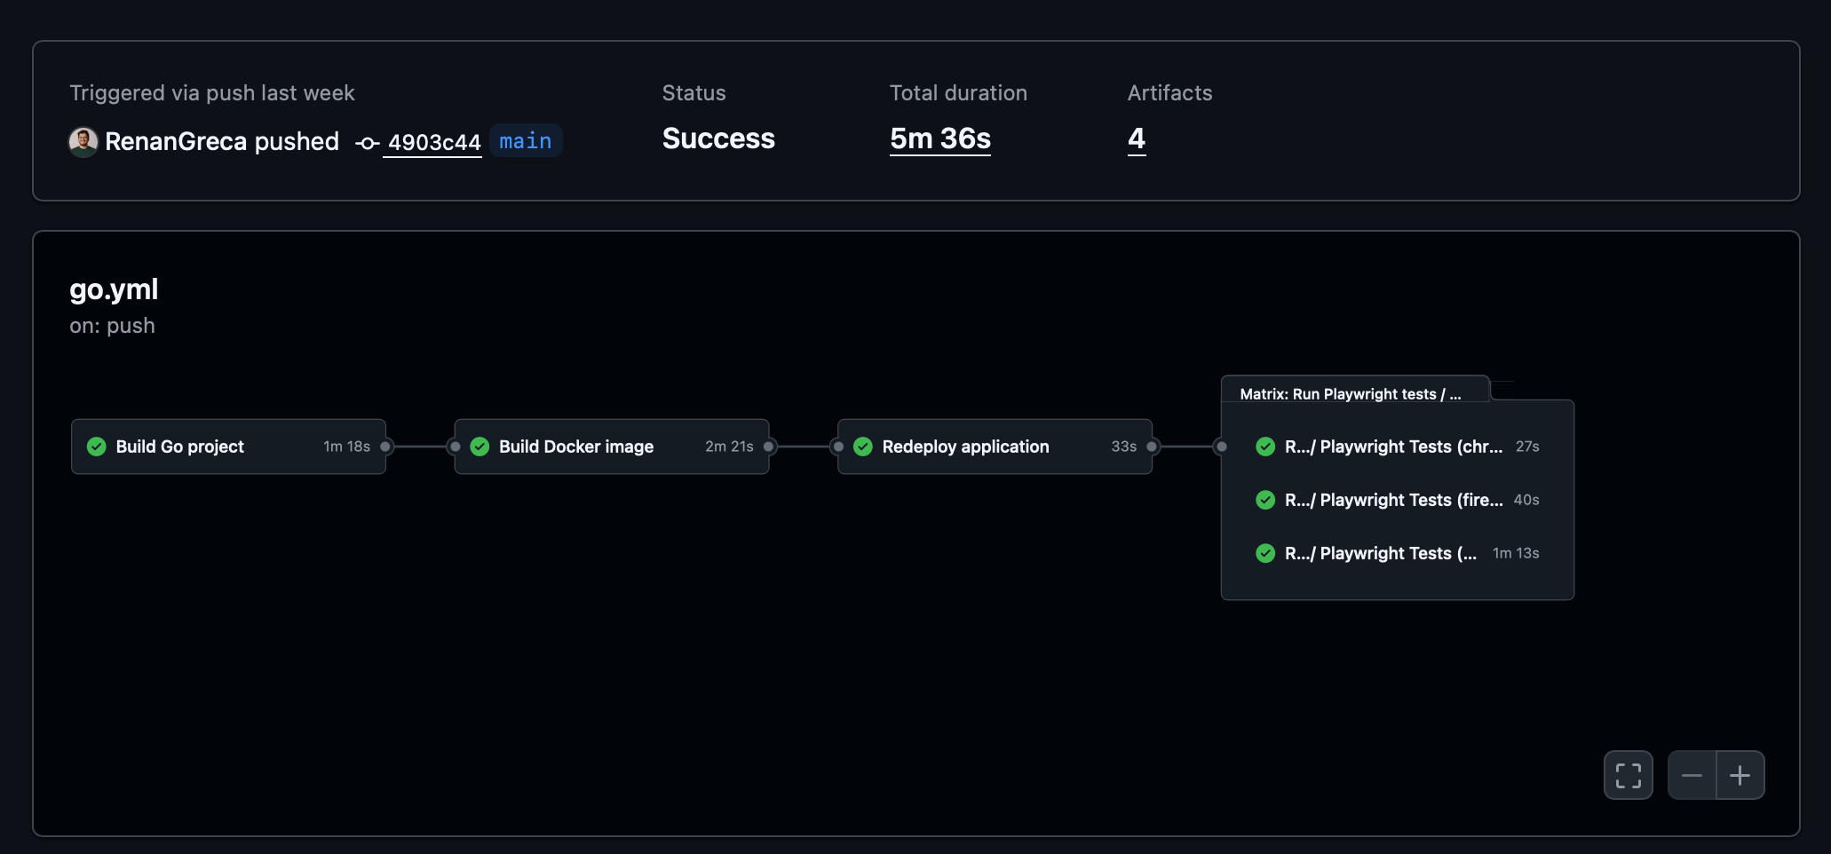
Task: Open the Playwright Tests firefox job
Action: [1392, 500]
